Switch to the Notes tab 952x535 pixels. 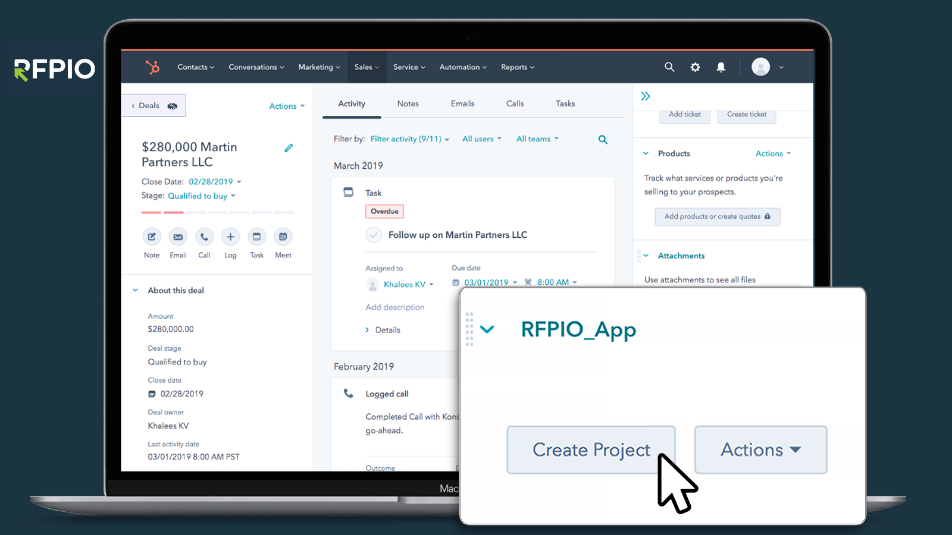click(x=408, y=103)
